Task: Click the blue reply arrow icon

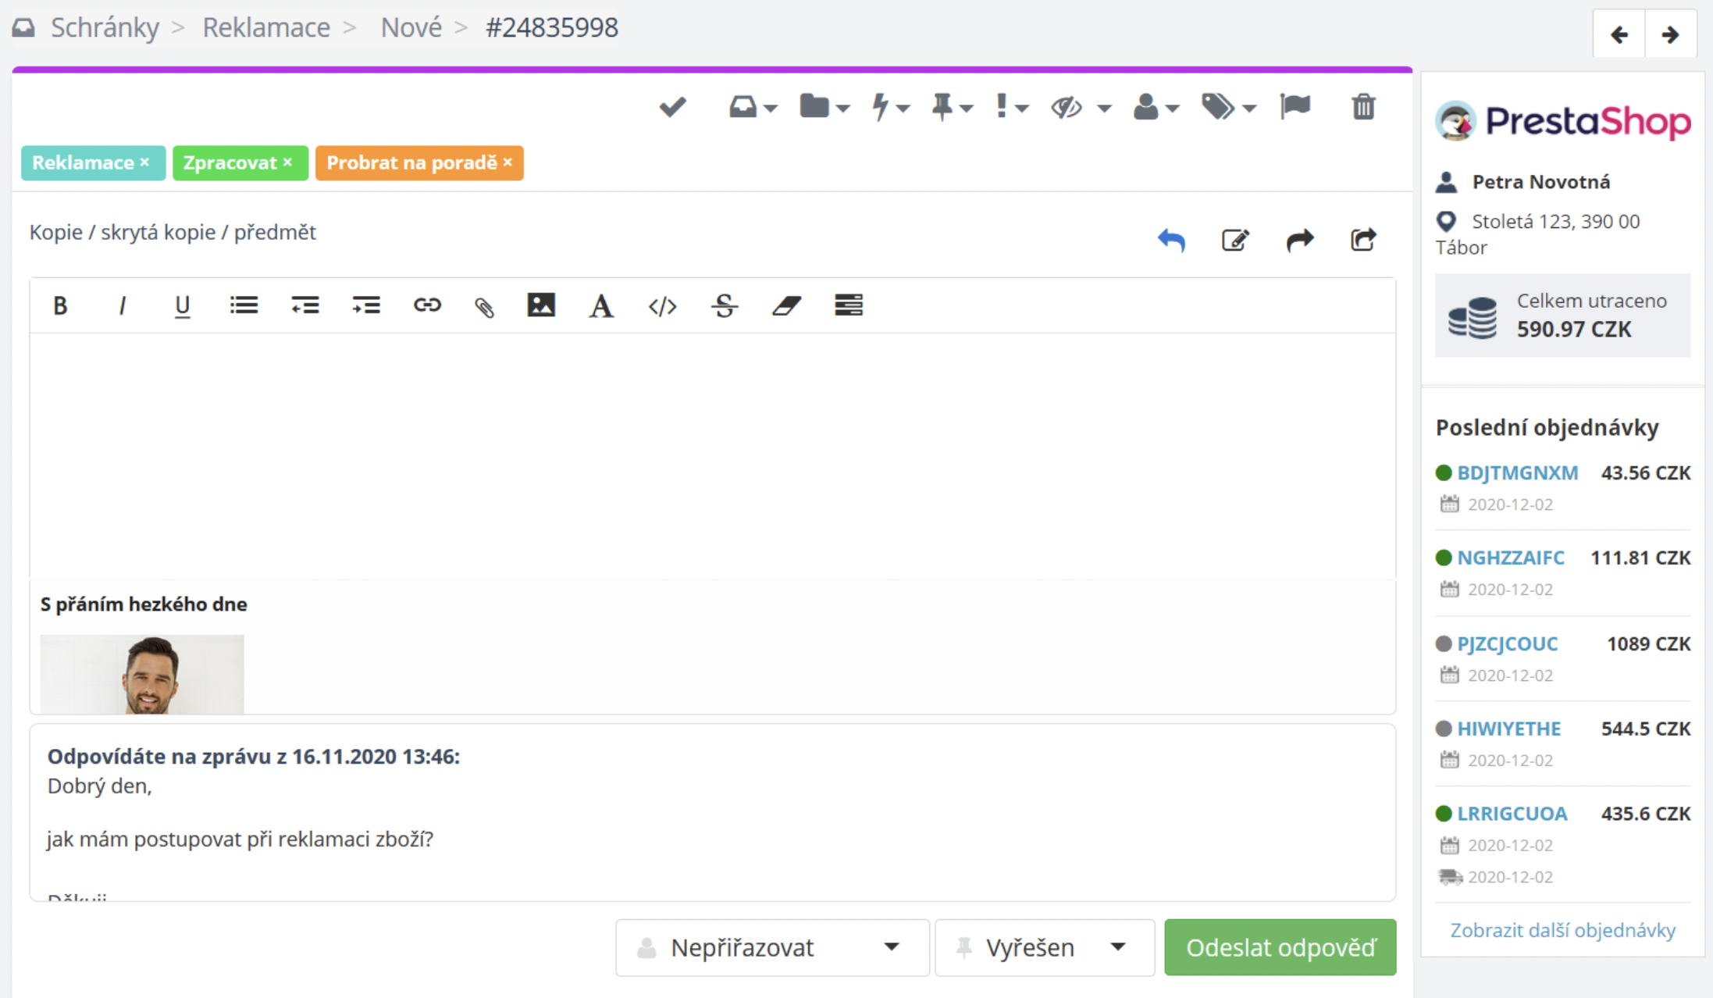Action: pos(1171,240)
